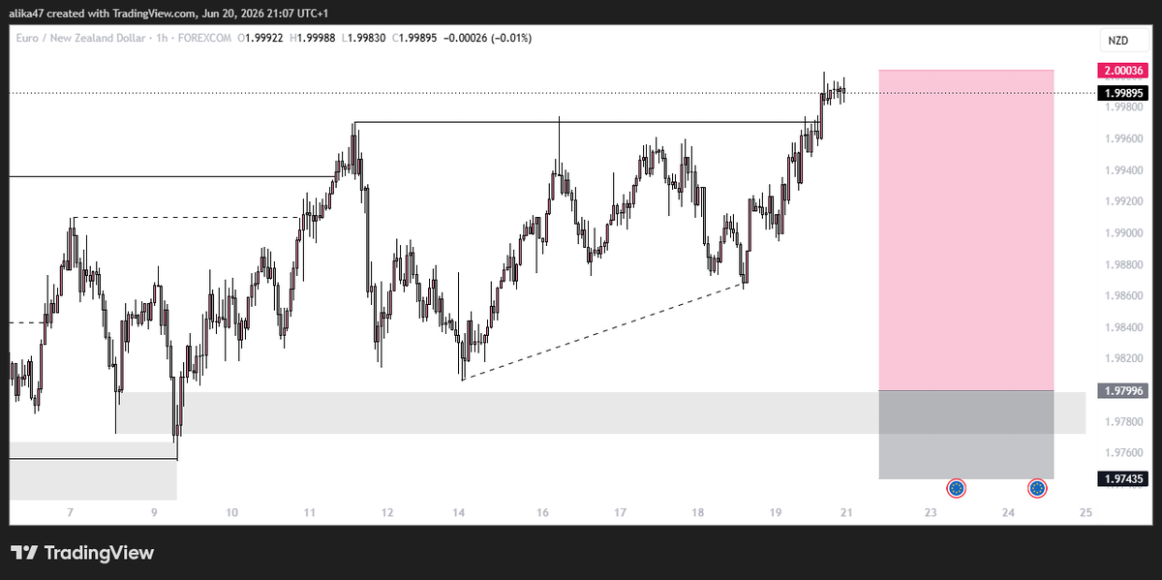Click date label 9 on time axis
This screenshot has width=1162, height=580.
point(154,512)
